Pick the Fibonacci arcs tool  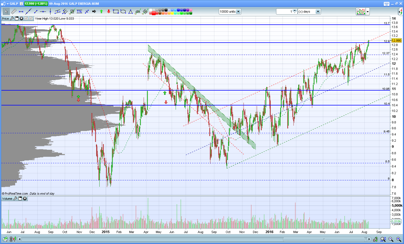point(138,11)
